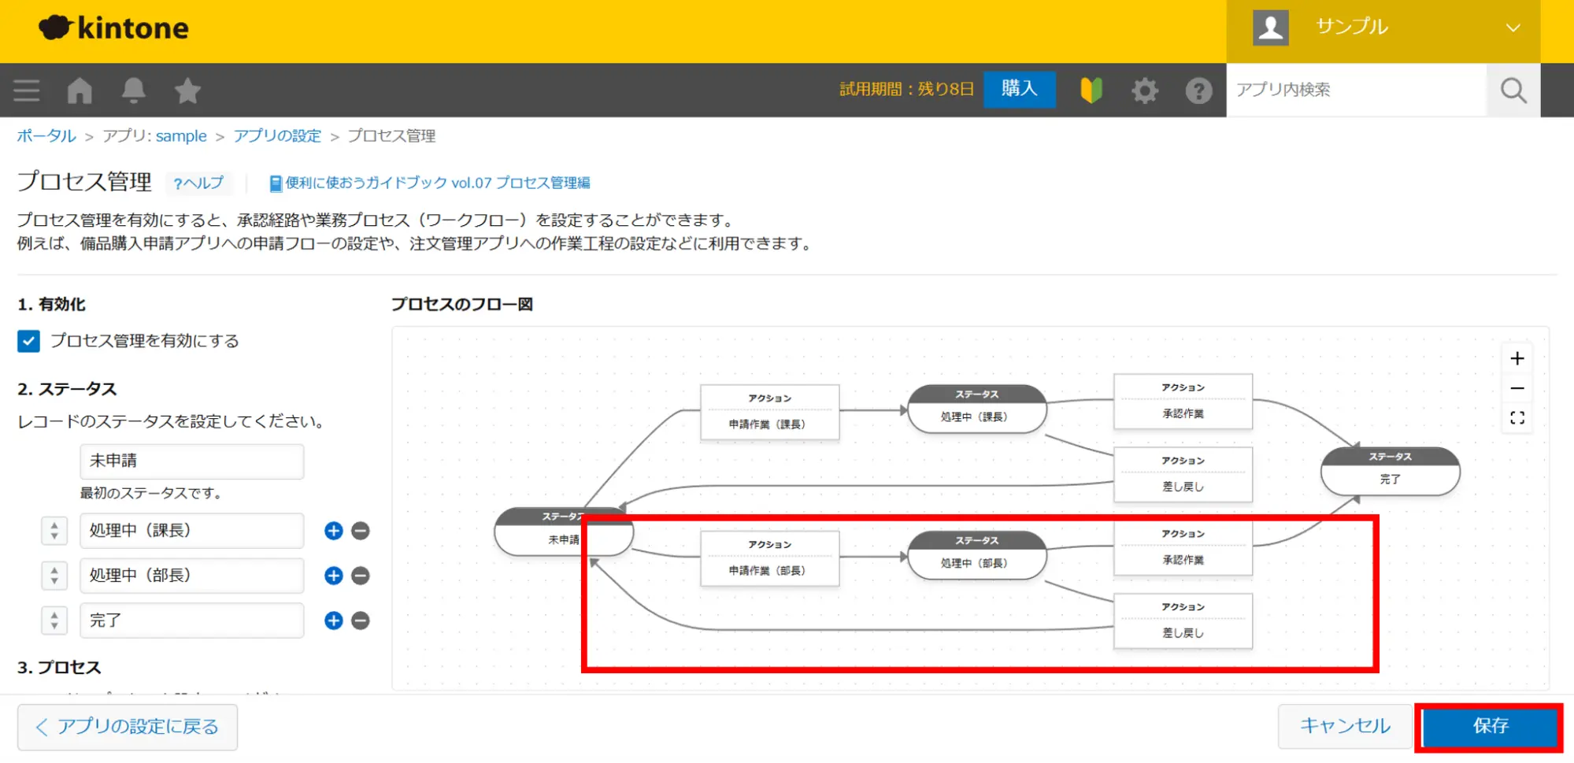
Task: Click the search magnifier icon
Action: pos(1513,91)
